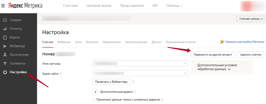Image resolution: width=266 pixels, height=104 pixels.
Task: Click help icon next to Привязать к Вебмастеру
Action: (x=133, y=82)
